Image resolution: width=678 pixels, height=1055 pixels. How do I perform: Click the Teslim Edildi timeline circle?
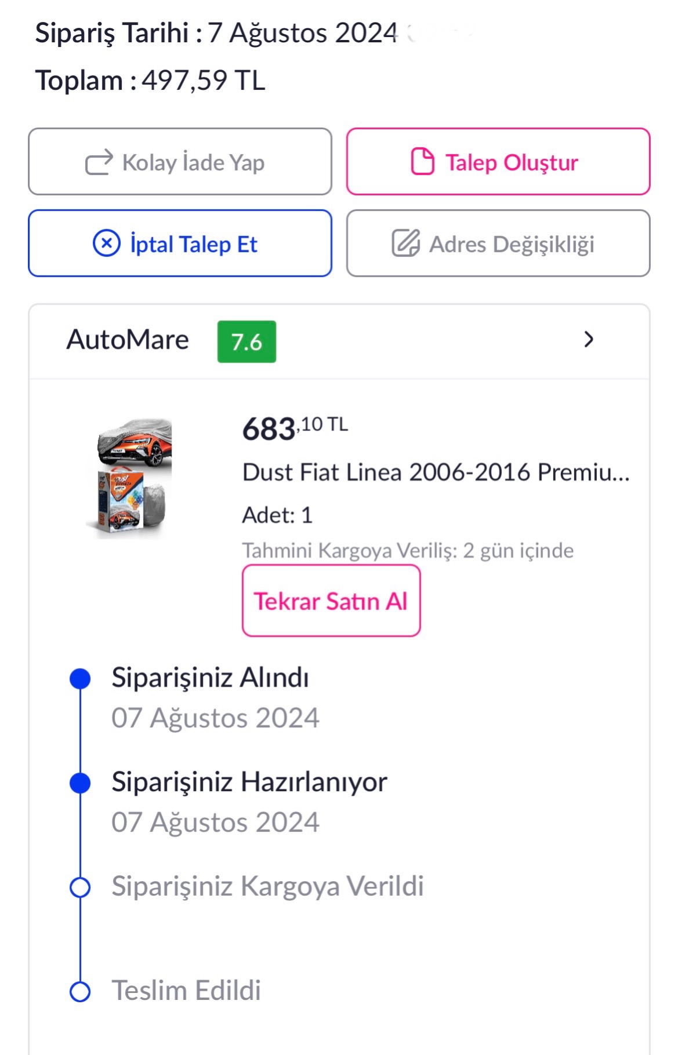click(x=80, y=992)
